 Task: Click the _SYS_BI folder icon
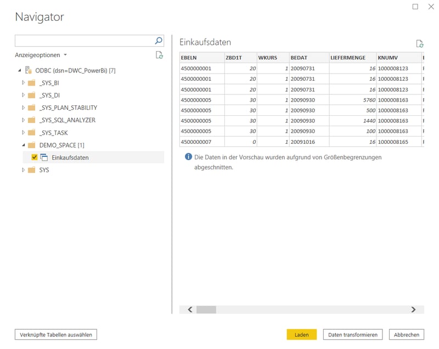tap(32, 83)
